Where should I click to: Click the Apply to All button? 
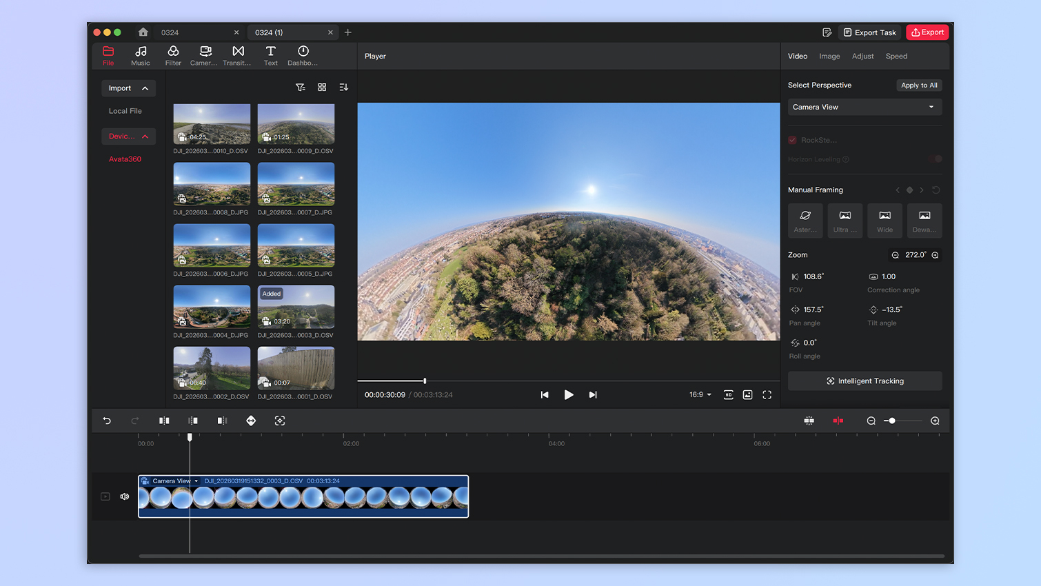[x=919, y=85]
